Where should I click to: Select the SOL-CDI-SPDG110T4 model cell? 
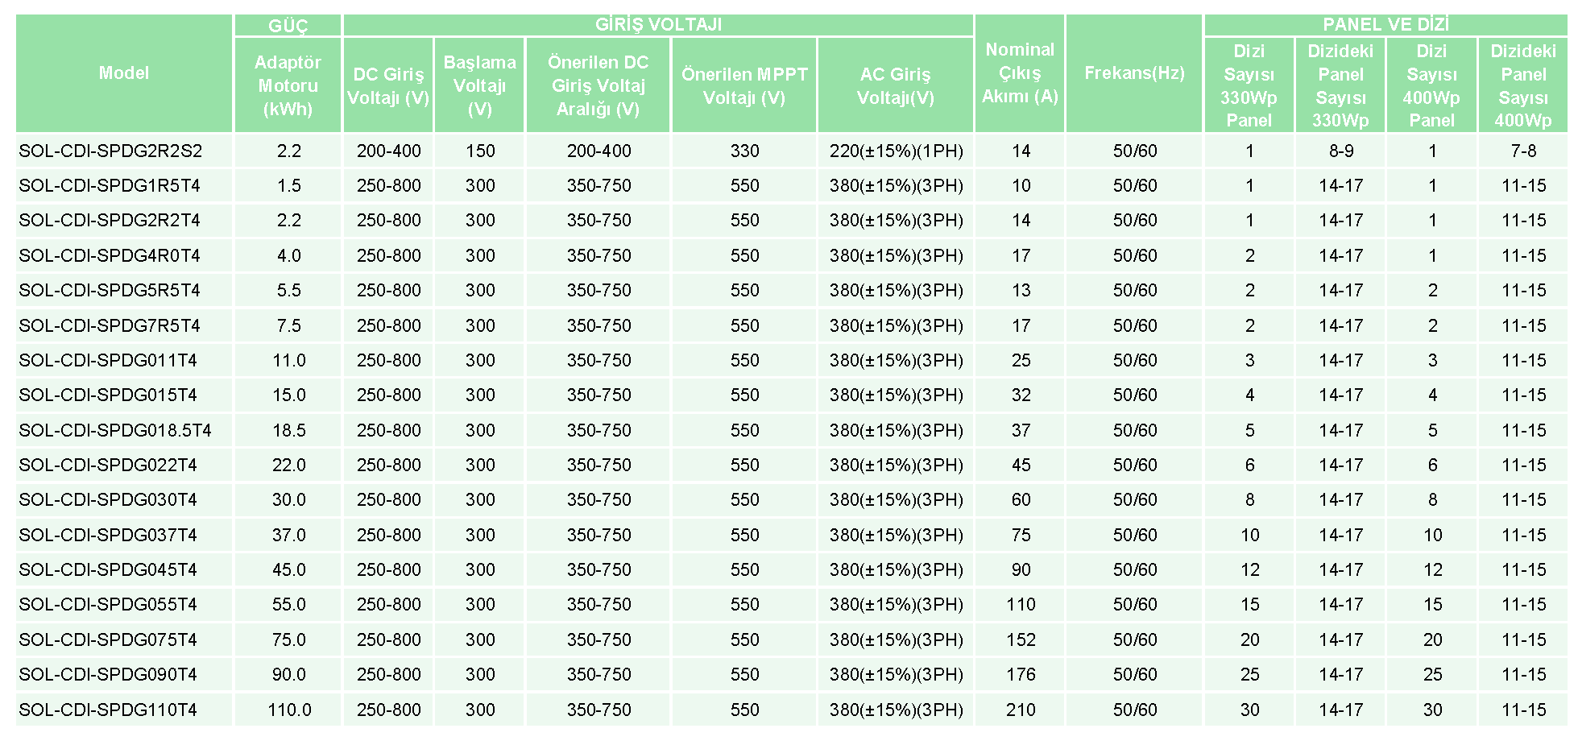tap(108, 710)
